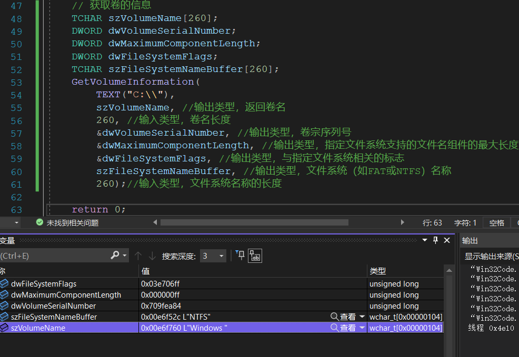The height and width of the screenshot is (357, 519).
Task: Click the 值 column header
Action: click(x=146, y=271)
